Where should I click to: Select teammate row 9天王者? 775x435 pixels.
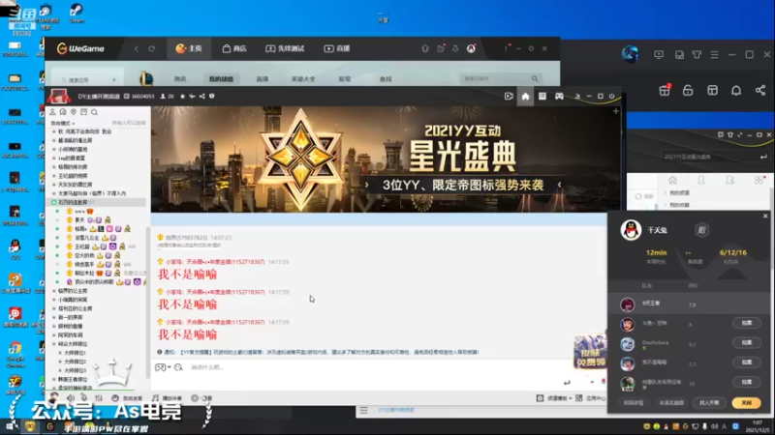point(690,304)
